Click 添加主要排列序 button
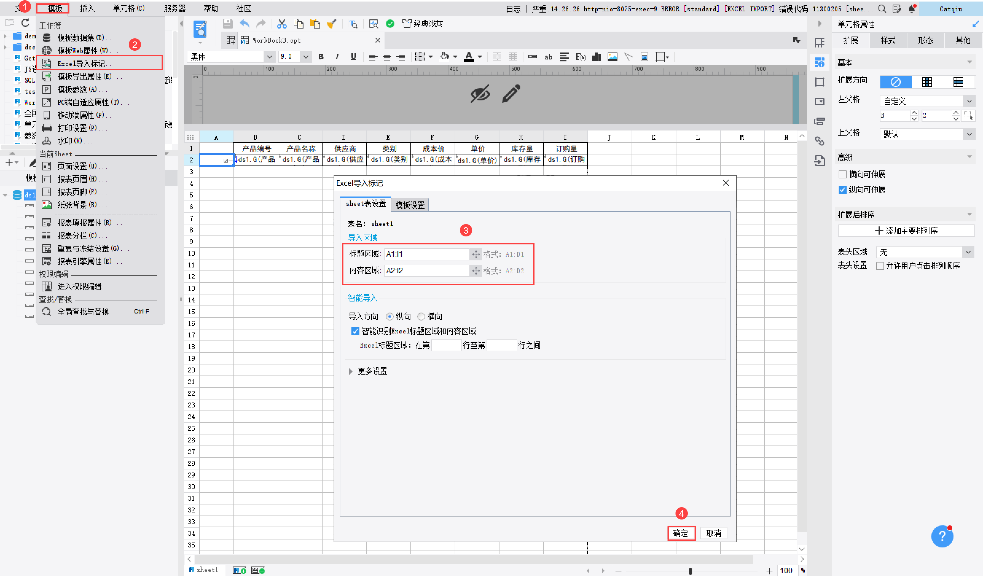The height and width of the screenshot is (576, 983). pyautogui.click(x=906, y=231)
